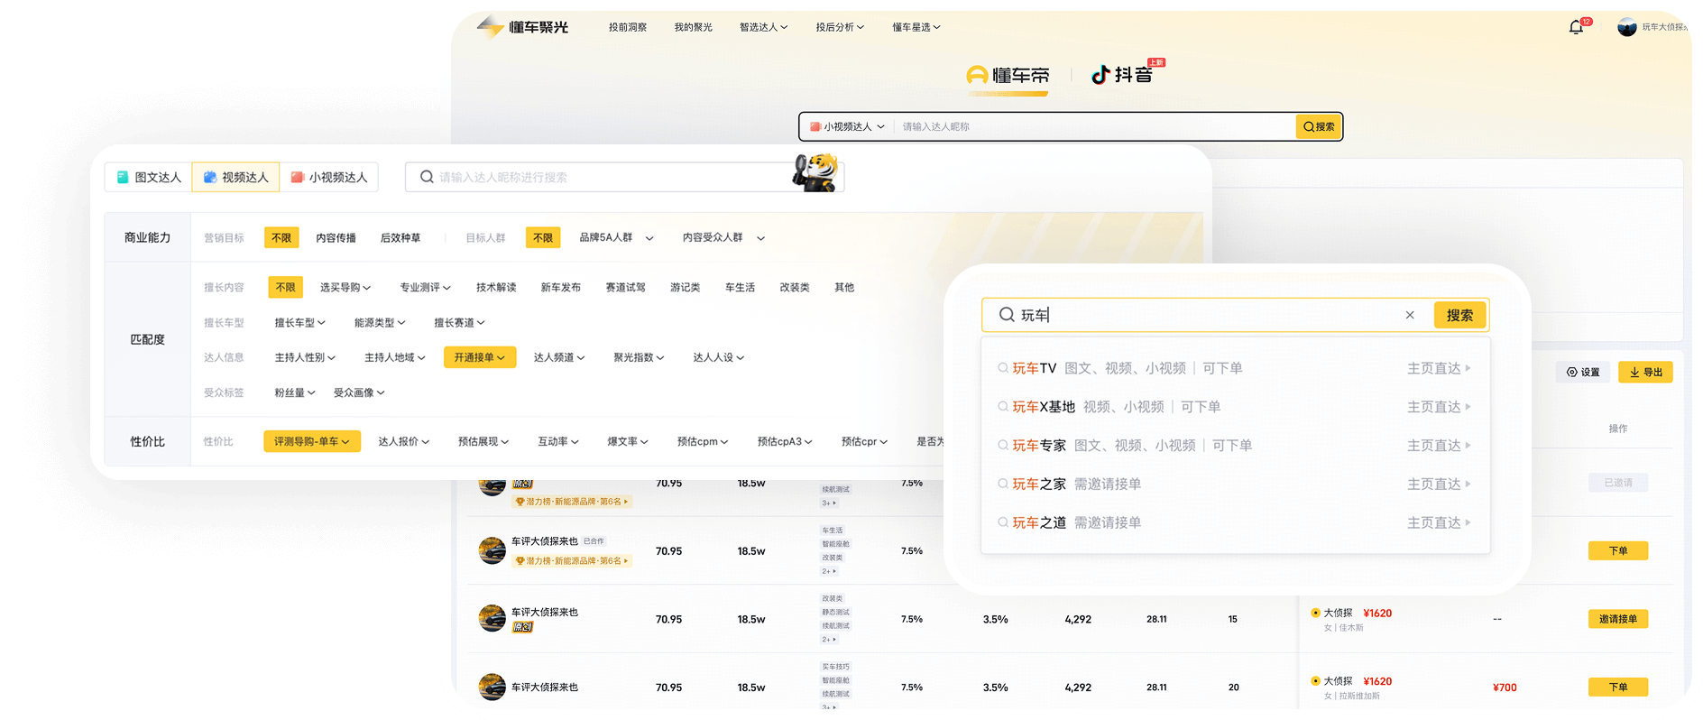Viewport: 1703px width, 720px height.
Task: Select the 抖音 platform logo
Action: pyautogui.click(x=1122, y=75)
